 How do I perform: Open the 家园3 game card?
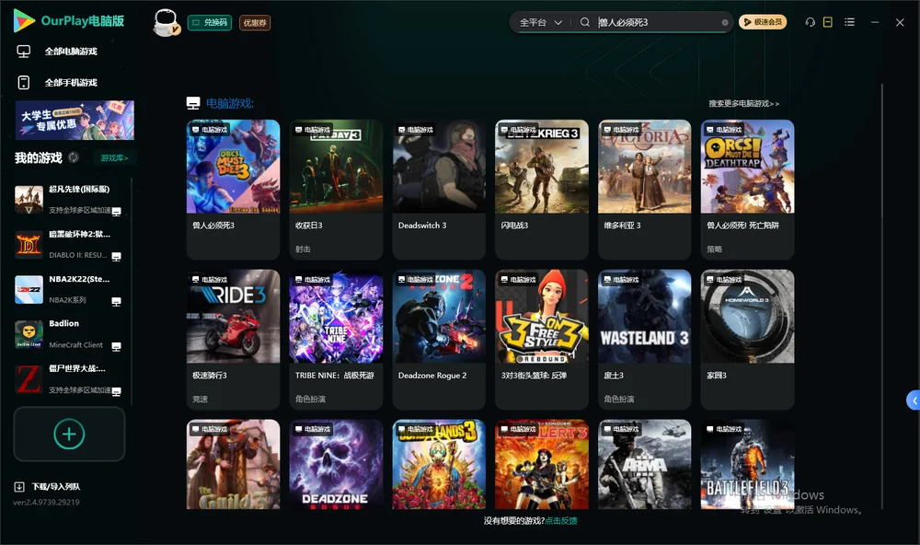tap(747, 339)
